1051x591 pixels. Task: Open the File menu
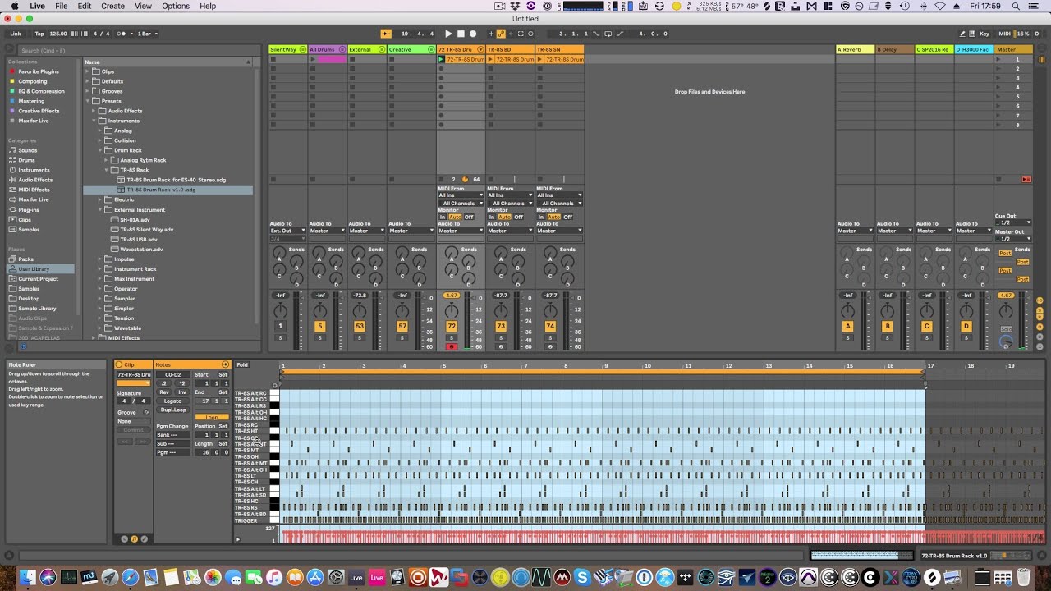(x=62, y=6)
